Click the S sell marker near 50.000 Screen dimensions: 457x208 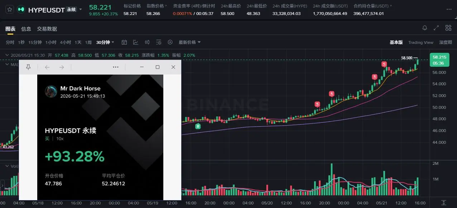(x=317, y=104)
